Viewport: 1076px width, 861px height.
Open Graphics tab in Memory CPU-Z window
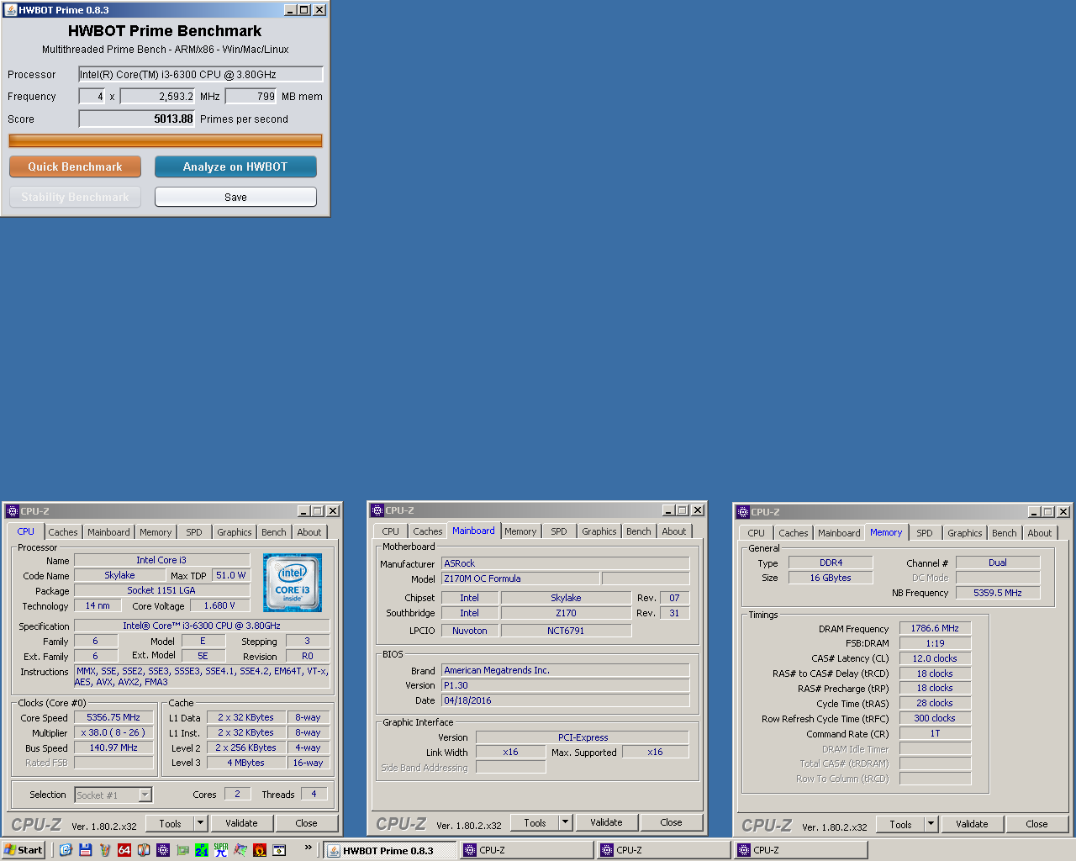tap(964, 533)
